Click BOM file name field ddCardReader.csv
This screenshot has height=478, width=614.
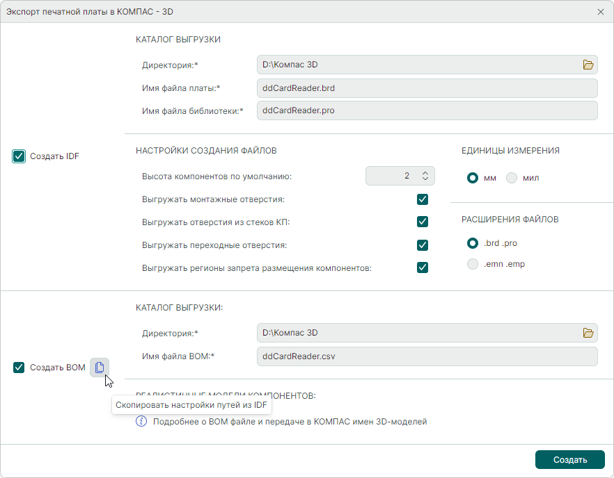427,356
